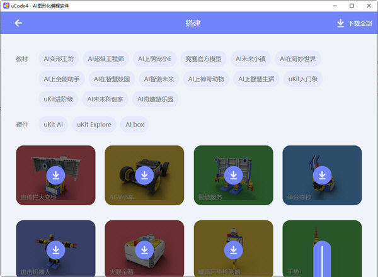Select the AI变形工坊 textbook filter
Viewport: 378px width, 277px height.
pos(59,59)
